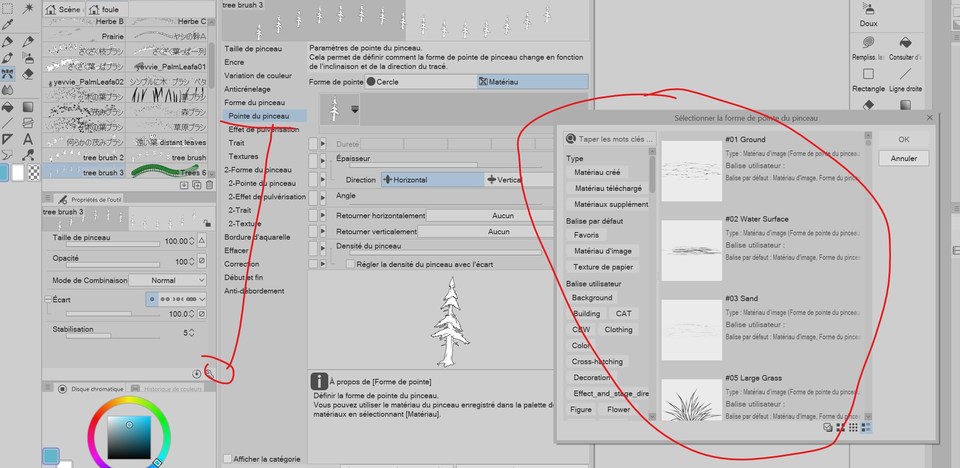Enable 'Afficher la catégorie' checkbox

pyautogui.click(x=228, y=459)
